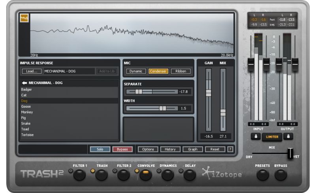Open the History button
Viewport: 316px width, 193px height.
click(x=170, y=149)
